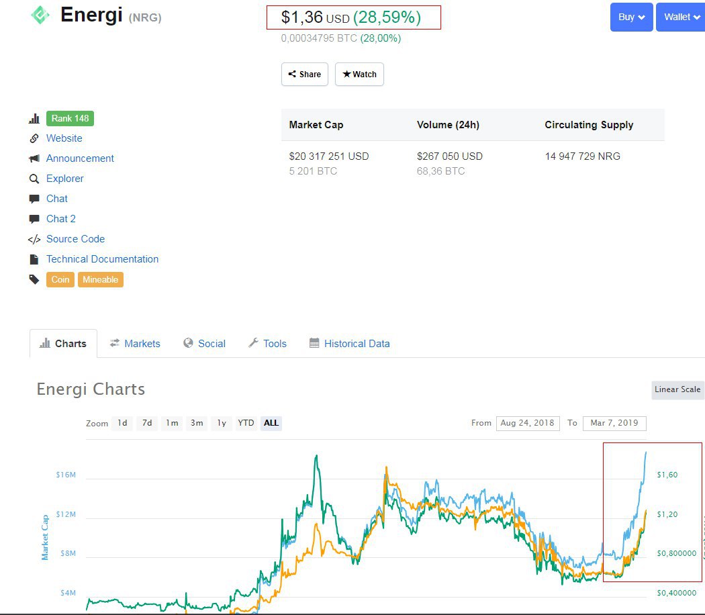Click the $20 317 251 USD market cap value

click(329, 156)
